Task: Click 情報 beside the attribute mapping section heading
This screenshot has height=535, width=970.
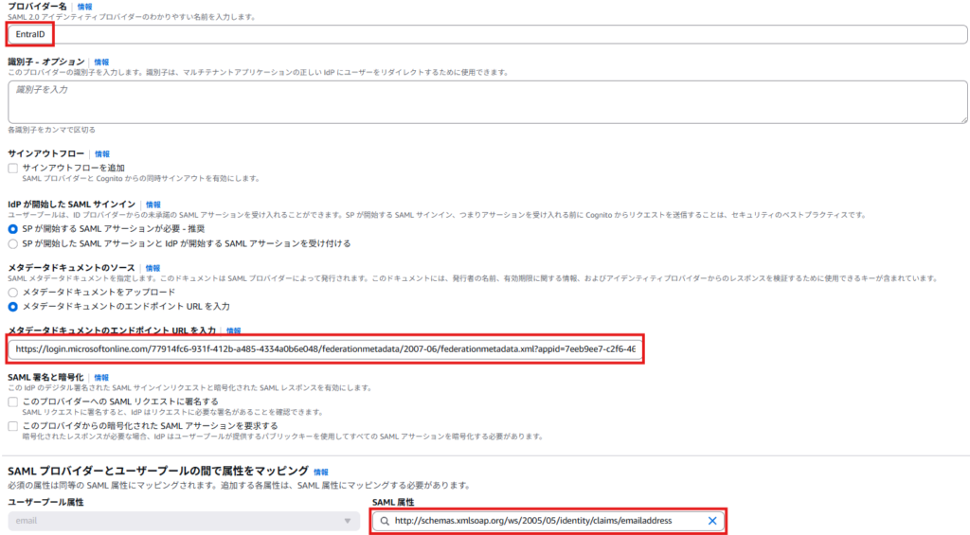Action: 321,472
